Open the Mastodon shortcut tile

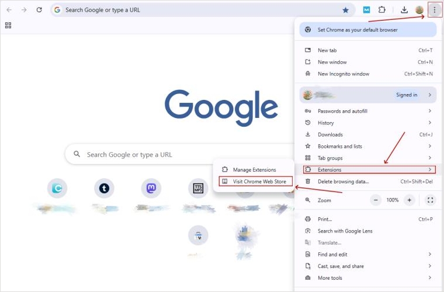(151, 188)
